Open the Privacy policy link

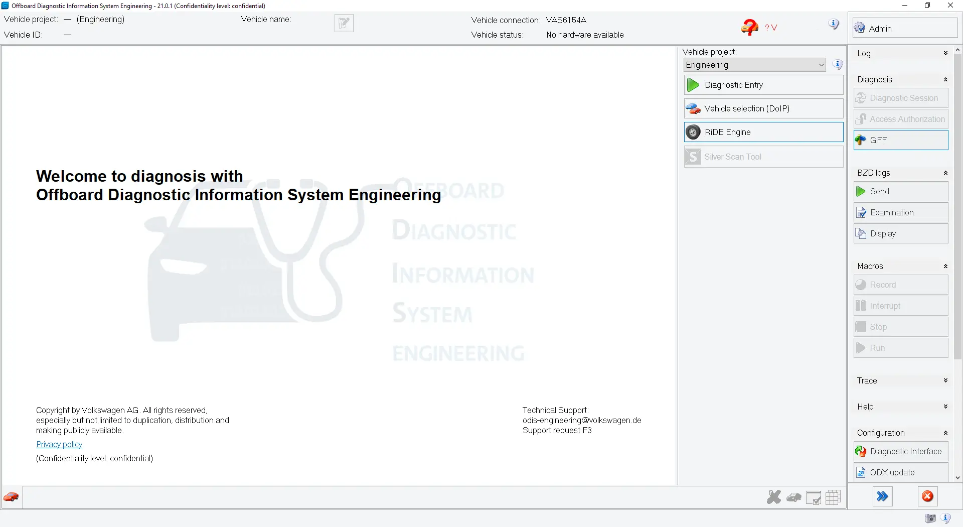[x=59, y=444]
